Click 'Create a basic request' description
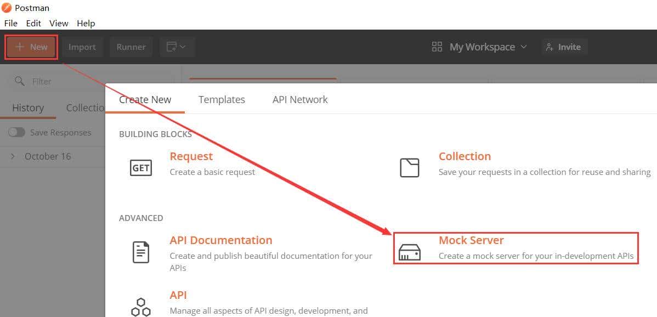Image resolution: width=657 pixels, height=317 pixels. pyautogui.click(x=212, y=172)
